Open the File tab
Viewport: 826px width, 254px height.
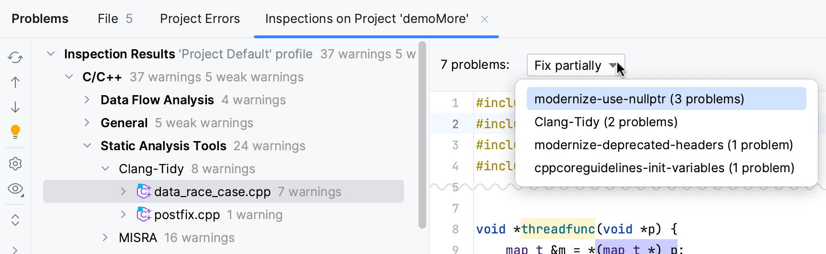tap(115, 19)
